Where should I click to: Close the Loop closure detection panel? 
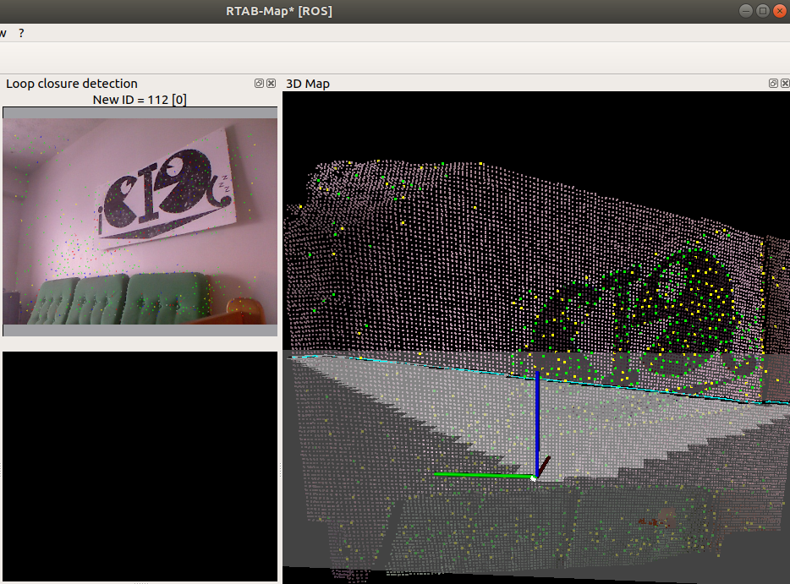click(x=271, y=84)
